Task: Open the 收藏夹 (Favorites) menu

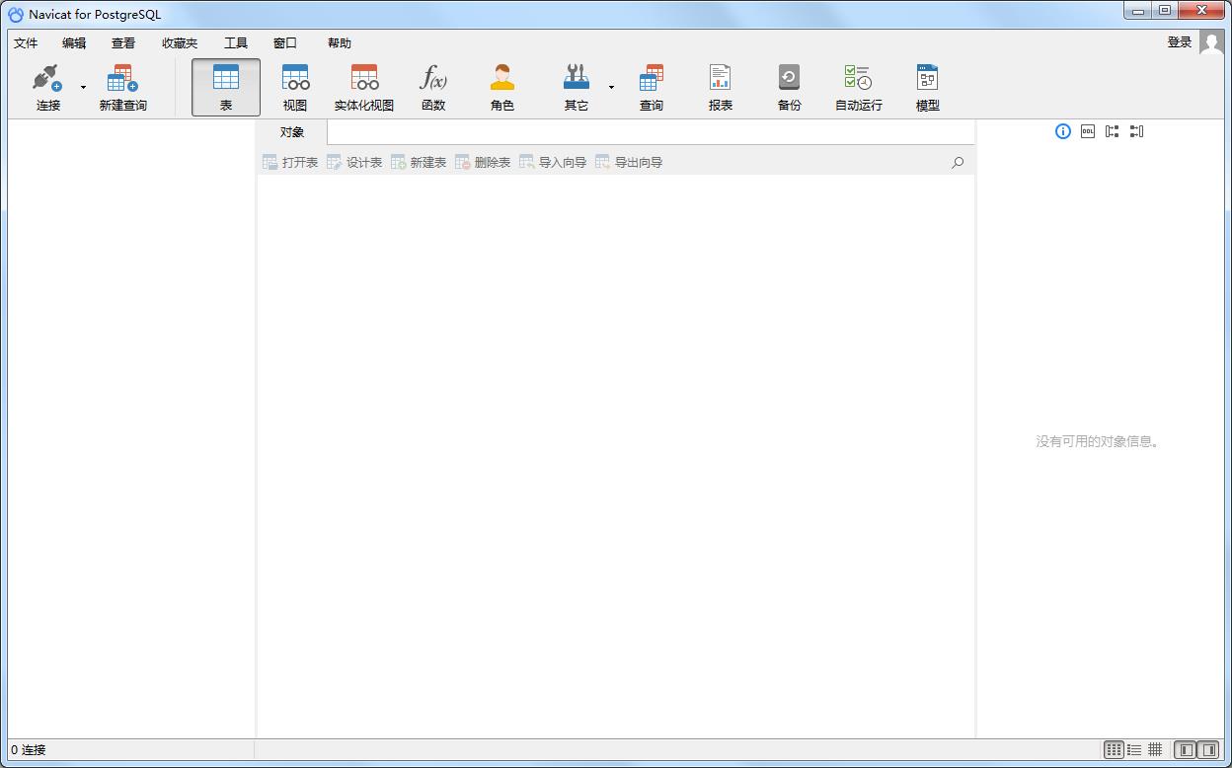Action: [180, 43]
